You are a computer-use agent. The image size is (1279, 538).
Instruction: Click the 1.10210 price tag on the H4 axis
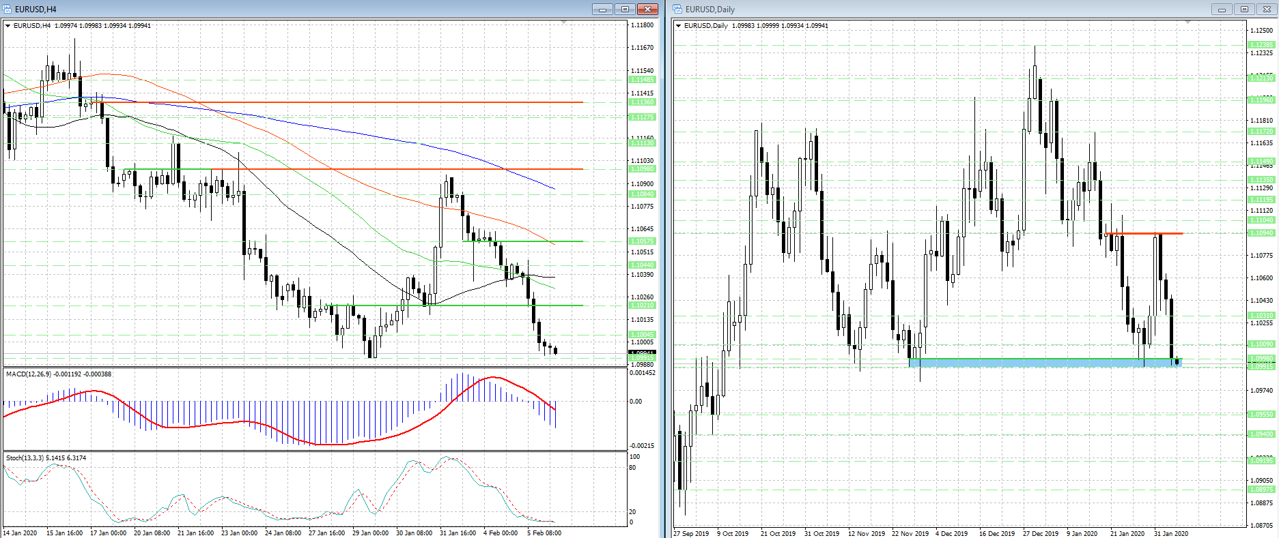click(x=642, y=305)
